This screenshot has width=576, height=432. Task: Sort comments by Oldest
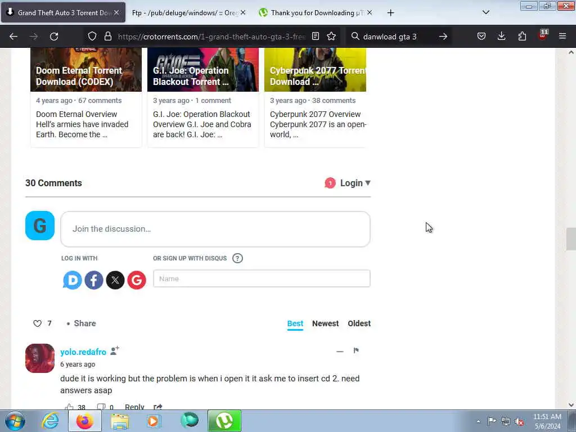[x=359, y=323]
